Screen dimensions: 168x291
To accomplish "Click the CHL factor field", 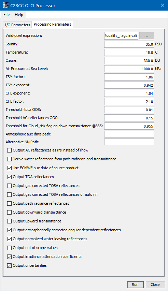I will tap(129, 102).
